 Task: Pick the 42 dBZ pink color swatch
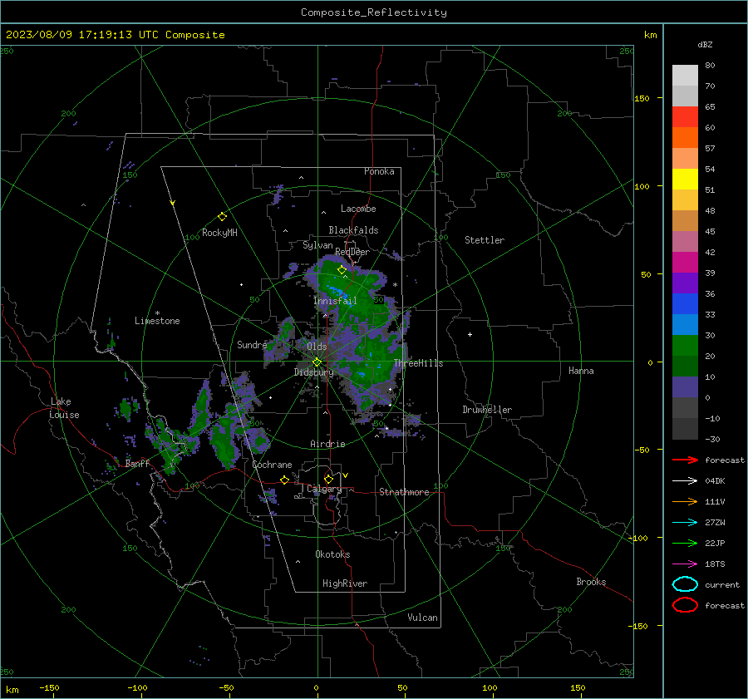tap(685, 241)
